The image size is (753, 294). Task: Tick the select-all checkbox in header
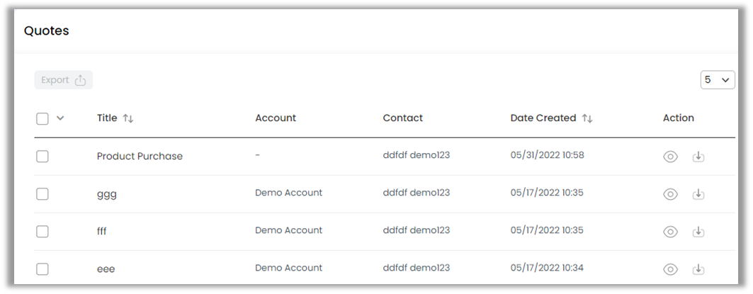coord(43,119)
